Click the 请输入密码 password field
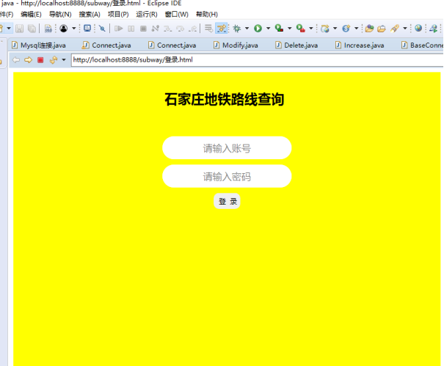Image resolution: width=444 pixels, height=366 pixels. [227, 176]
